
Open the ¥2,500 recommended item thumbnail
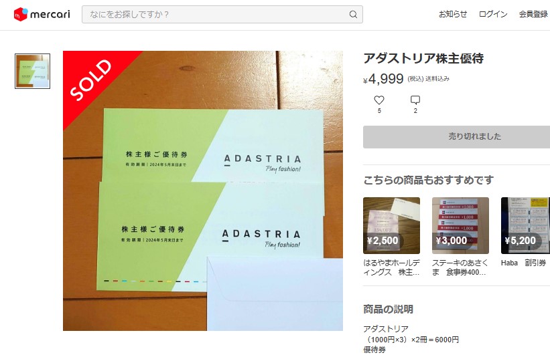point(391,225)
